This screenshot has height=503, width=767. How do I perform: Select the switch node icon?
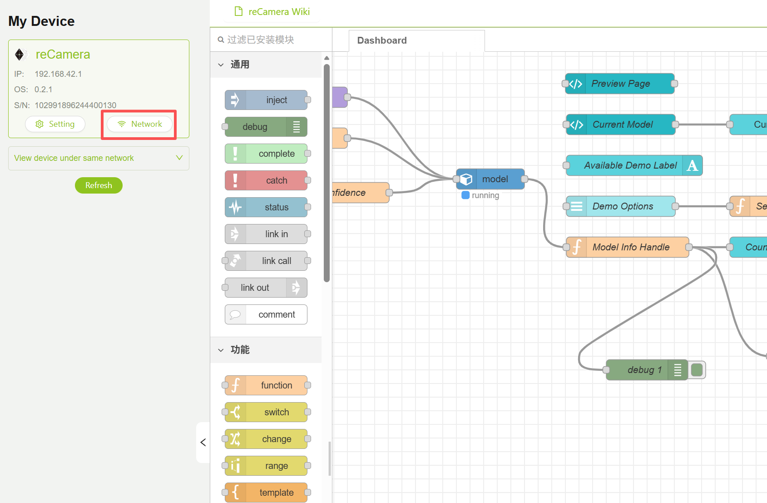coord(235,412)
